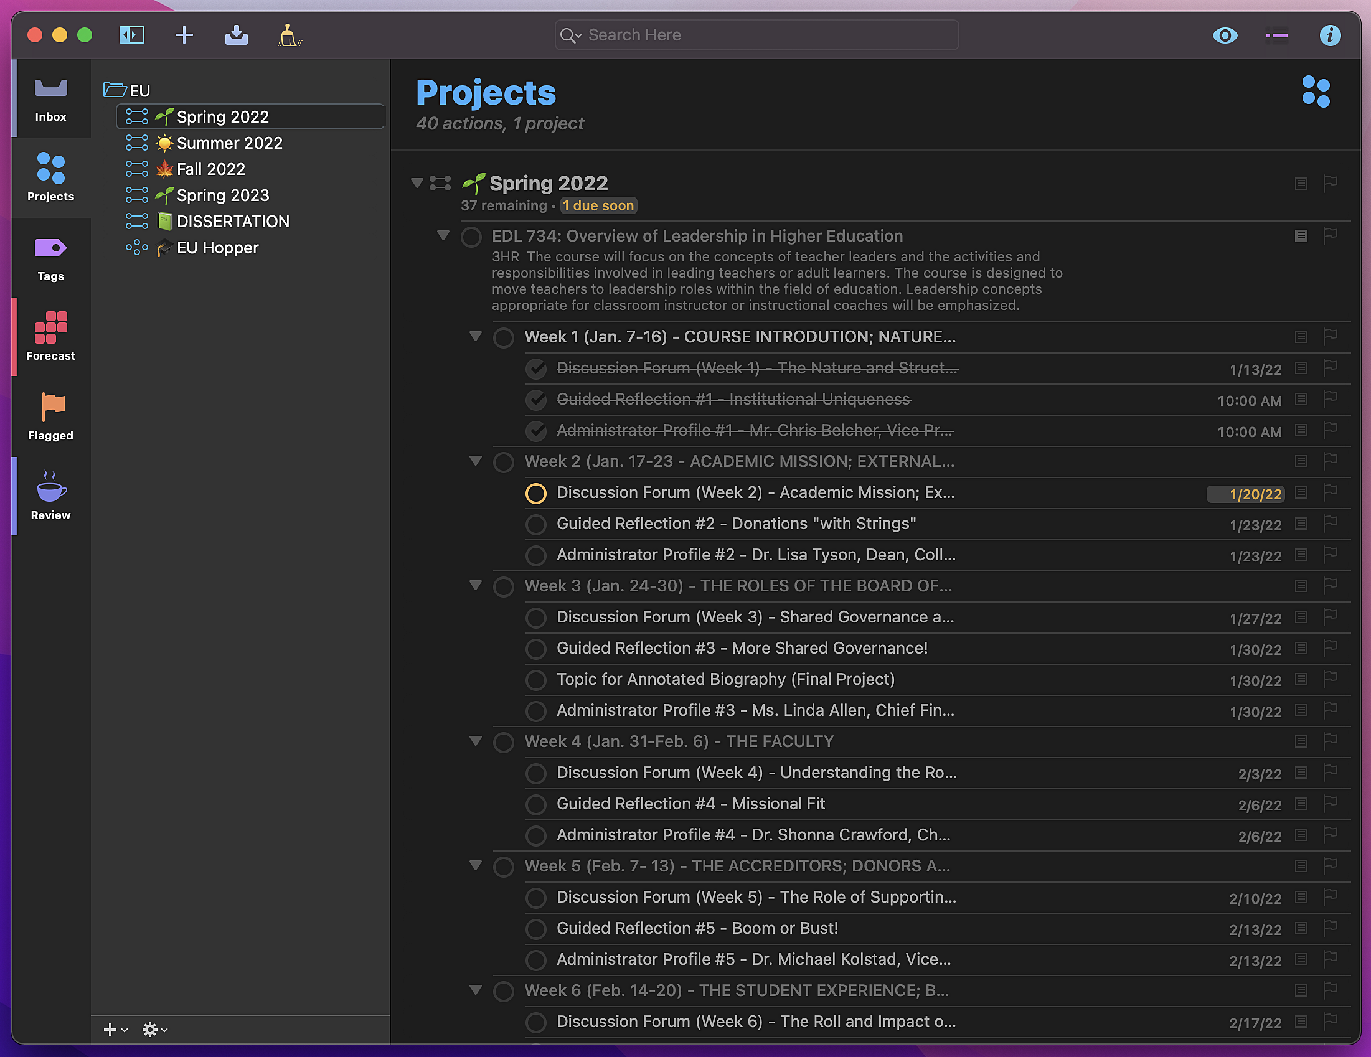Open the Forecast perspective
Screen dimensions: 1371x1057
coord(51,337)
